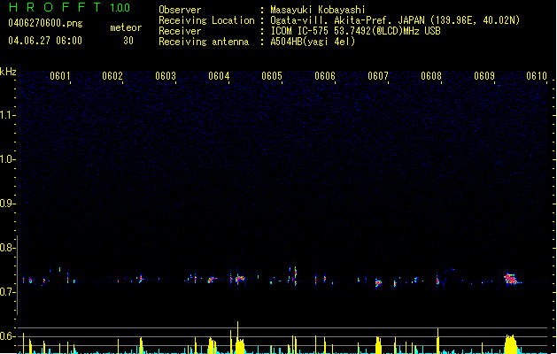Click the kHz axis unit label
The width and height of the screenshot is (557, 354).
click(8, 72)
